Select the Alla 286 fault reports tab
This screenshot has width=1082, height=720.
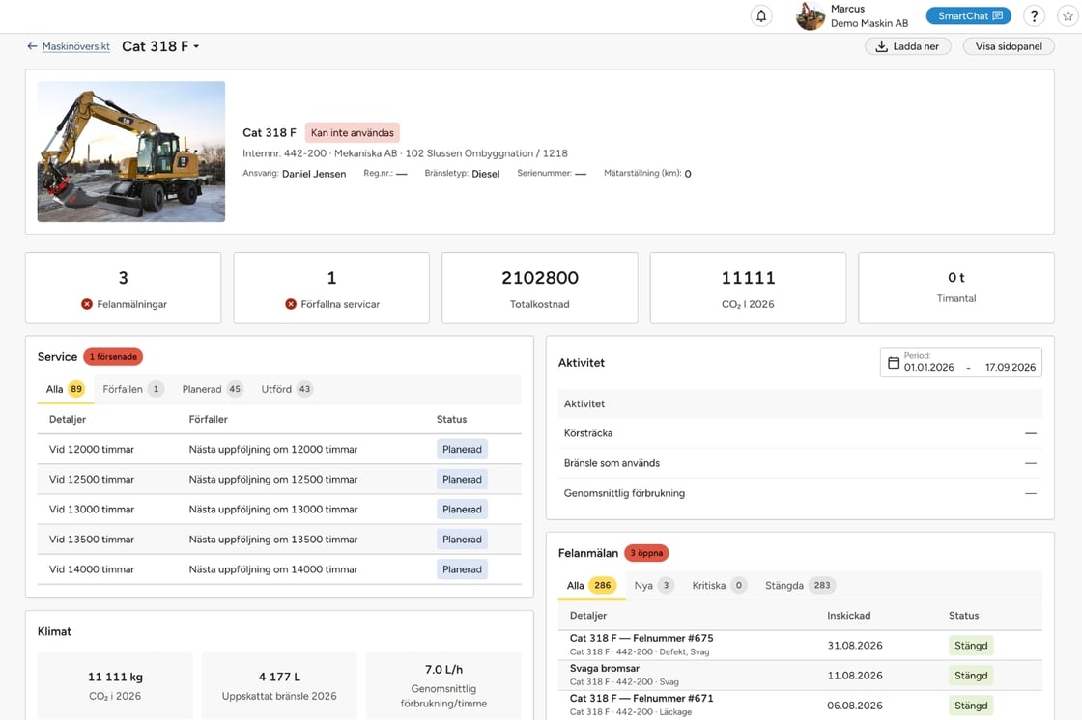(591, 586)
